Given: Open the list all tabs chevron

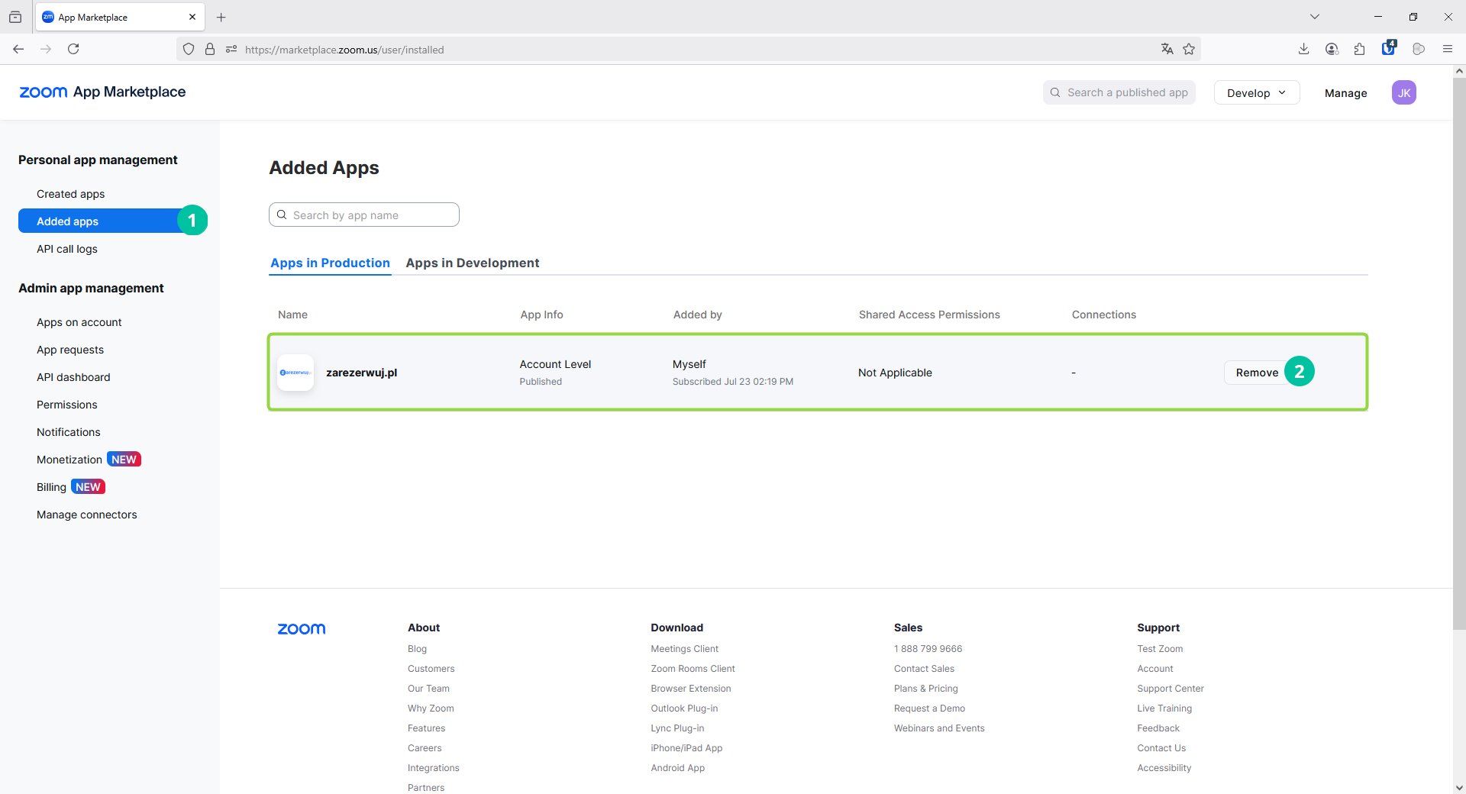Looking at the screenshot, I should 1315,17.
